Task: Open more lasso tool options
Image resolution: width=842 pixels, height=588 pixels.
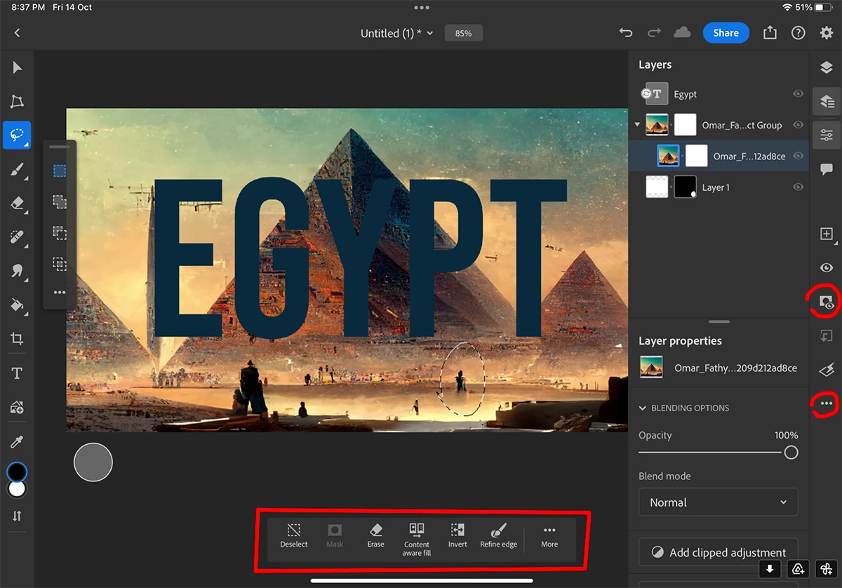Action: click(60, 293)
